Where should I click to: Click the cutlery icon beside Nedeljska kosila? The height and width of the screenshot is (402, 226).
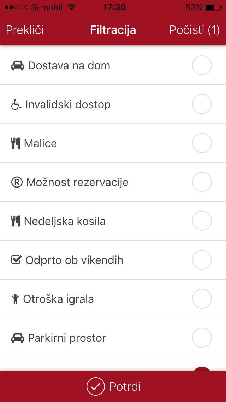16,222
